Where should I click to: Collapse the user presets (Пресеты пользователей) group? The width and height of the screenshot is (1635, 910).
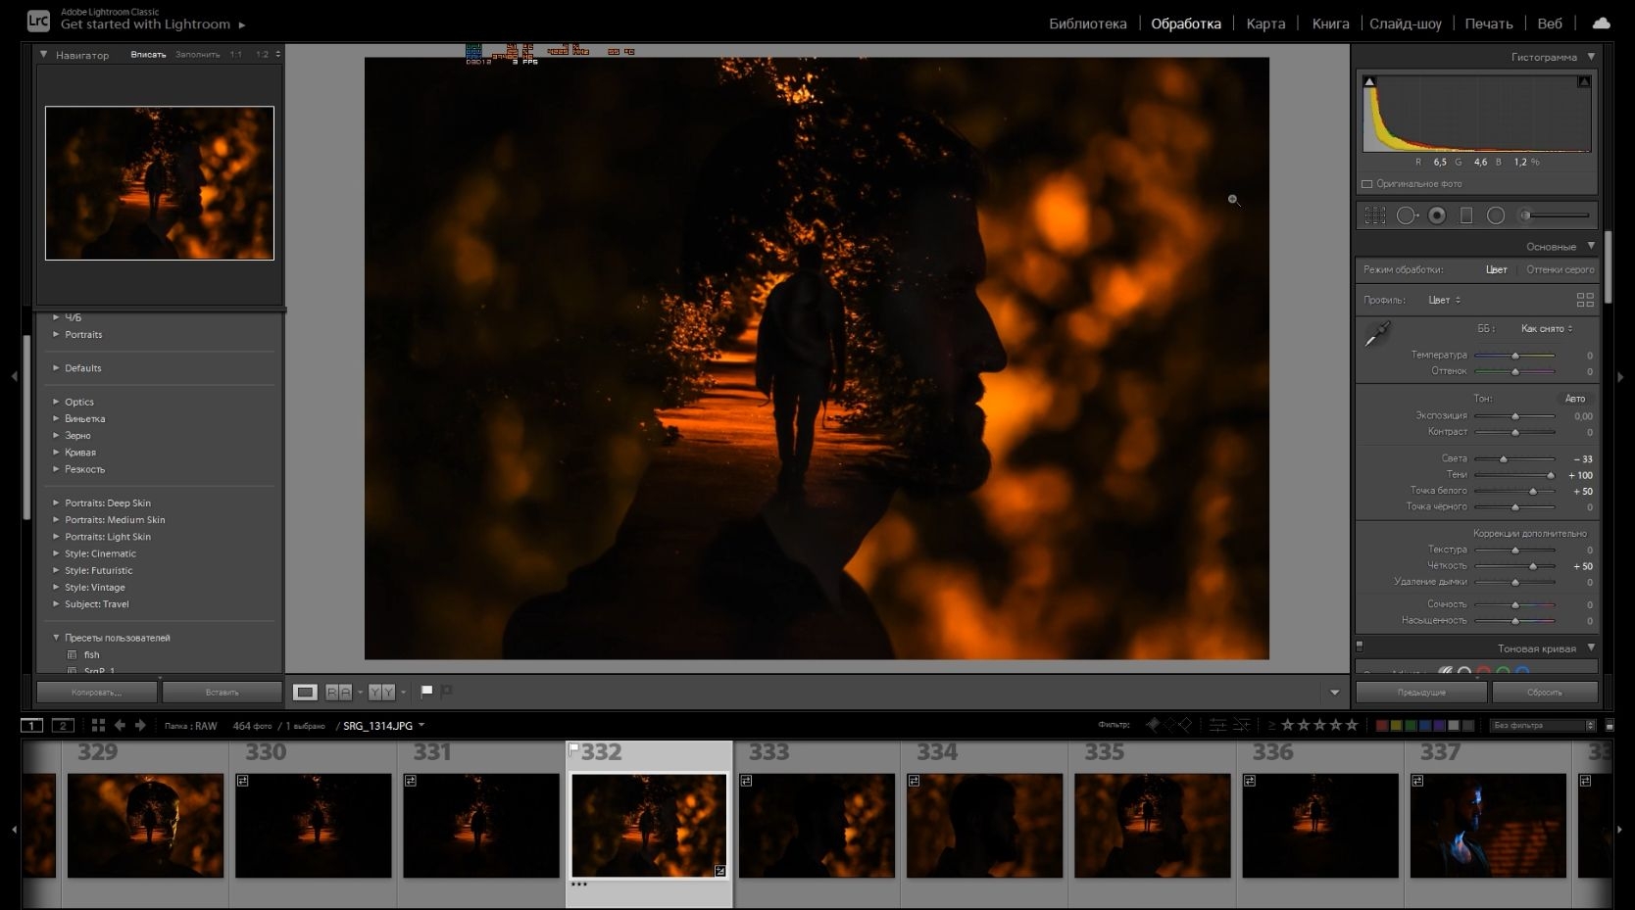[x=56, y=638]
